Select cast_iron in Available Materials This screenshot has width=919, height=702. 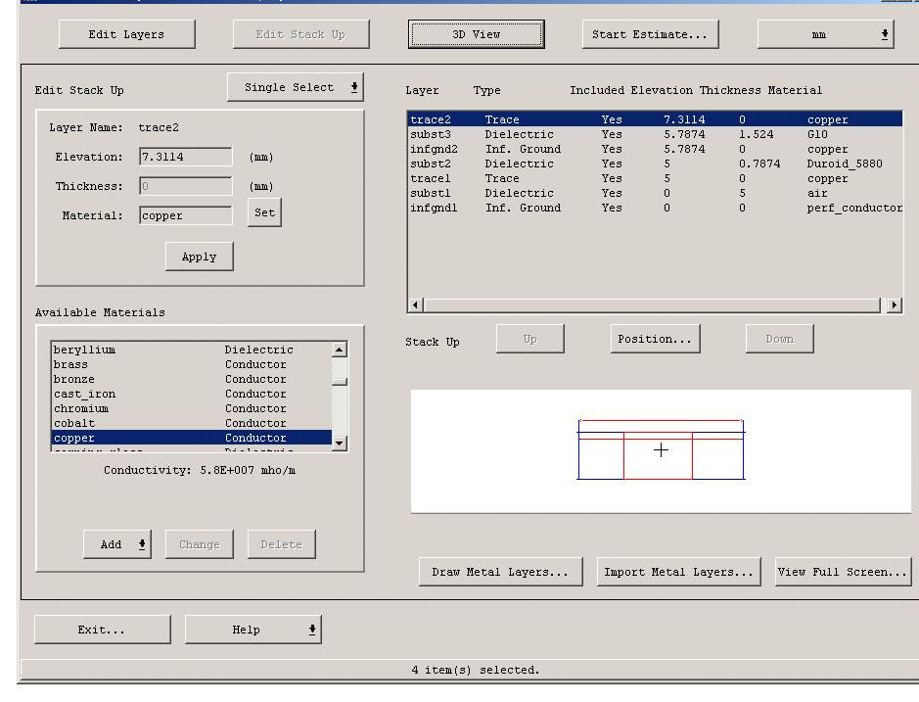point(192,394)
